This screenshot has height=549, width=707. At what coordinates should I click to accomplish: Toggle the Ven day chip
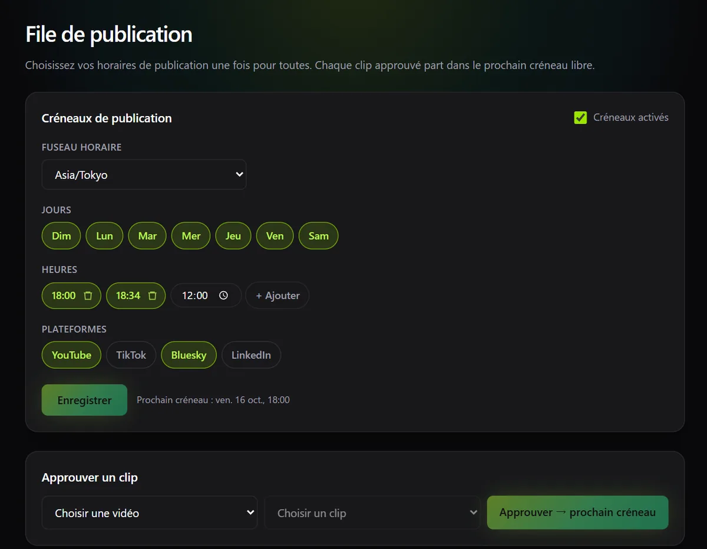click(x=275, y=236)
